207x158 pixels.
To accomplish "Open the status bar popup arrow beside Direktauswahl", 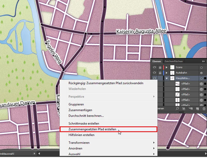I will pos(34,154).
